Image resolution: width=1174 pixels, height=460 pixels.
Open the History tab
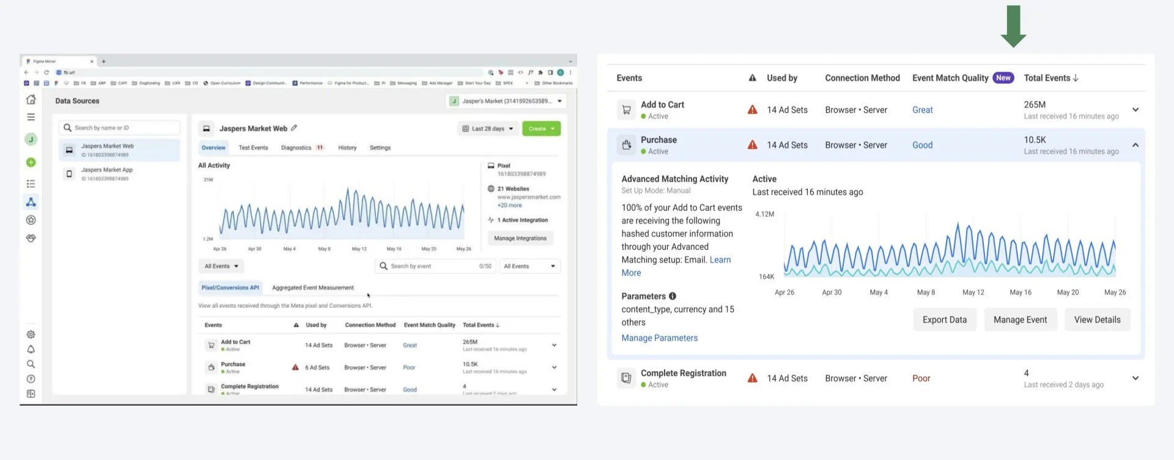[x=347, y=148]
